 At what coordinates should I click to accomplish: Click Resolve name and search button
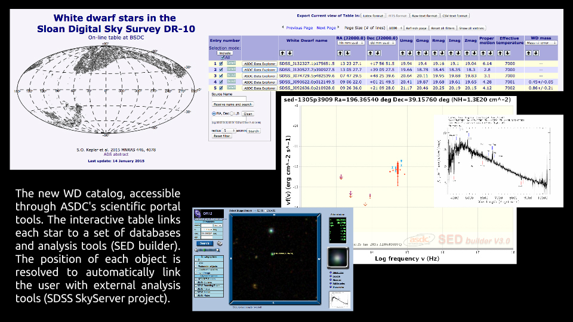point(232,104)
